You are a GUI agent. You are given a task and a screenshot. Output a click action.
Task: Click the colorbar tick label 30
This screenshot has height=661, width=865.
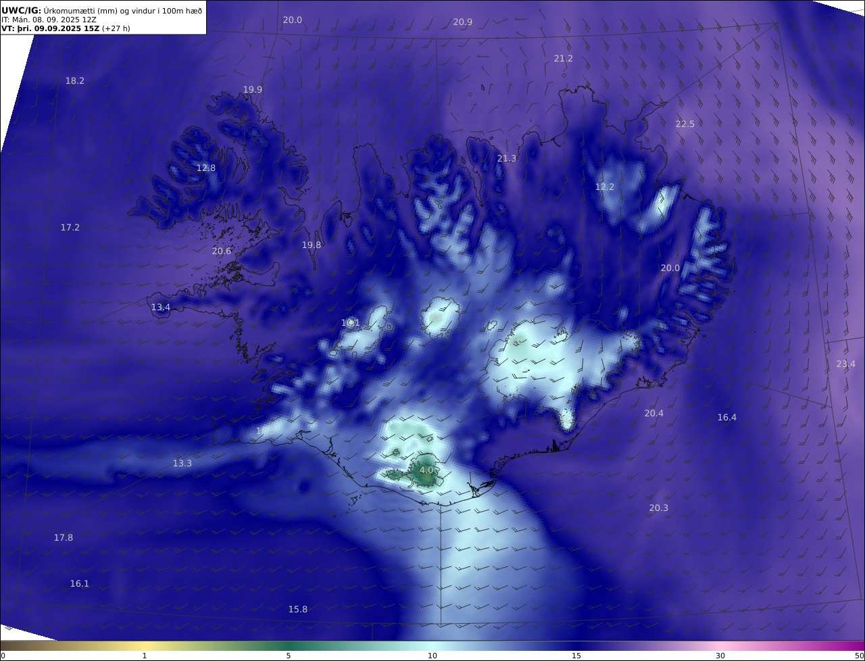click(720, 656)
